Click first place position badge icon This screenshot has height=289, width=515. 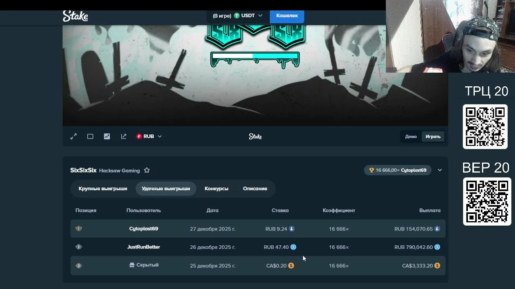(x=79, y=229)
